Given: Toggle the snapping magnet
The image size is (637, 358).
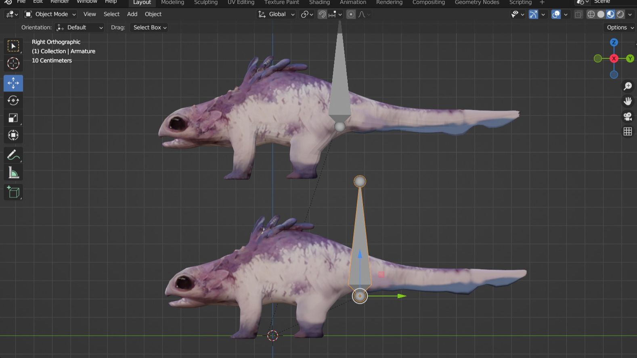Looking at the screenshot, I should pos(322,15).
